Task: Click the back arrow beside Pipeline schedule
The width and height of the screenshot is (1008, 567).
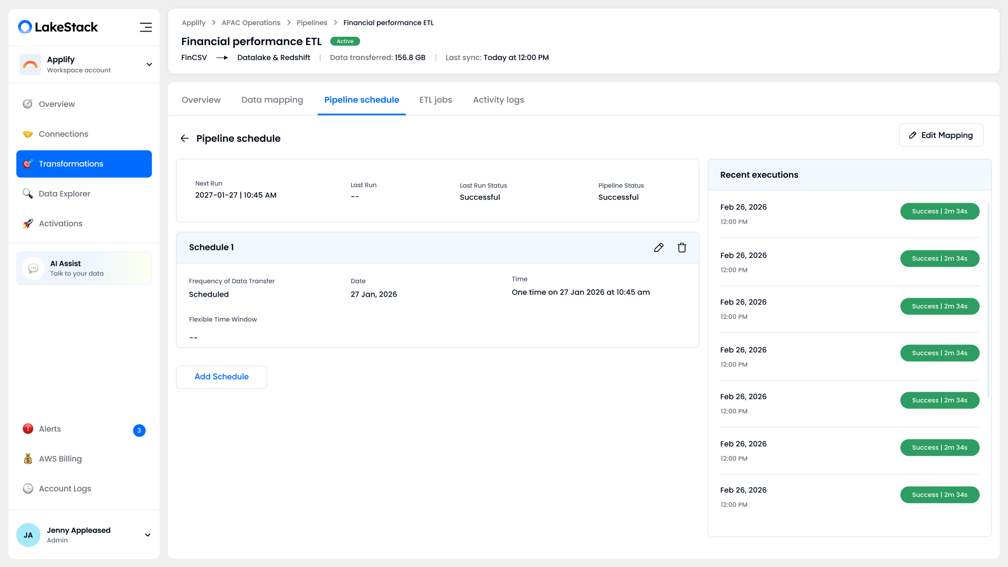Action: pos(184,139)
